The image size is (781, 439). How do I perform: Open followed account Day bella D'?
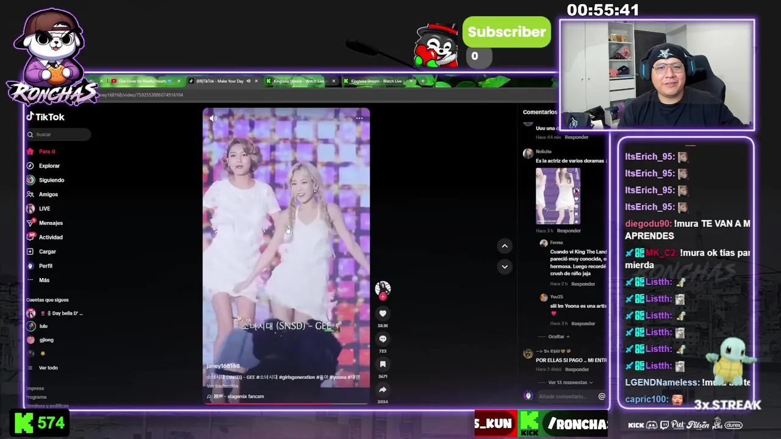point(55,313)
